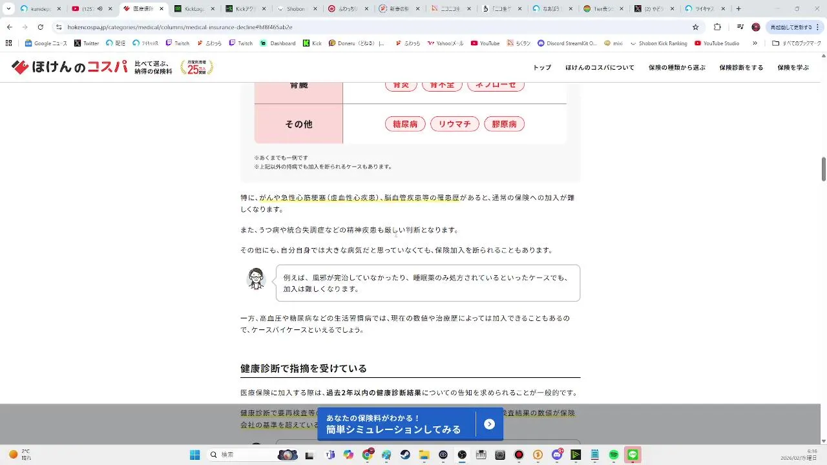Click 簡単シミュレーションしてみる banner button
Viewport: 827px width, 465px height.
[x=410, y=424]
